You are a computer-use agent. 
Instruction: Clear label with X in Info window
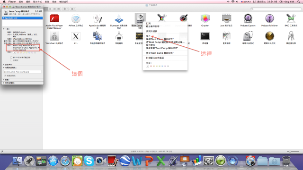coord(15,52)
